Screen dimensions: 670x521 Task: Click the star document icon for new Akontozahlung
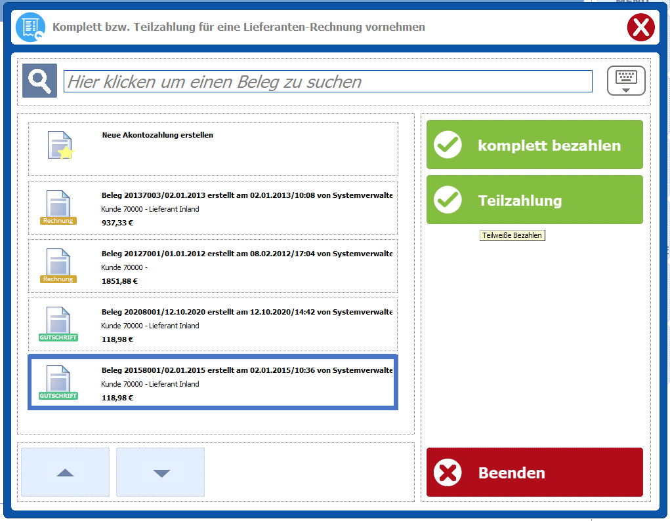pos(59,145)
